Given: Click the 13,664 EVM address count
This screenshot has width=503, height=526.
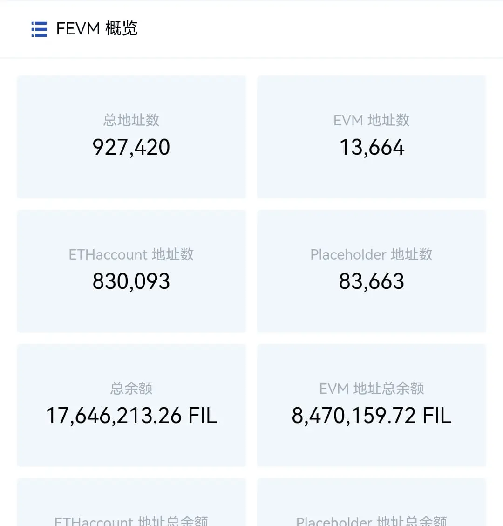Looking at the screenshot, I should [x=372, y=147].
